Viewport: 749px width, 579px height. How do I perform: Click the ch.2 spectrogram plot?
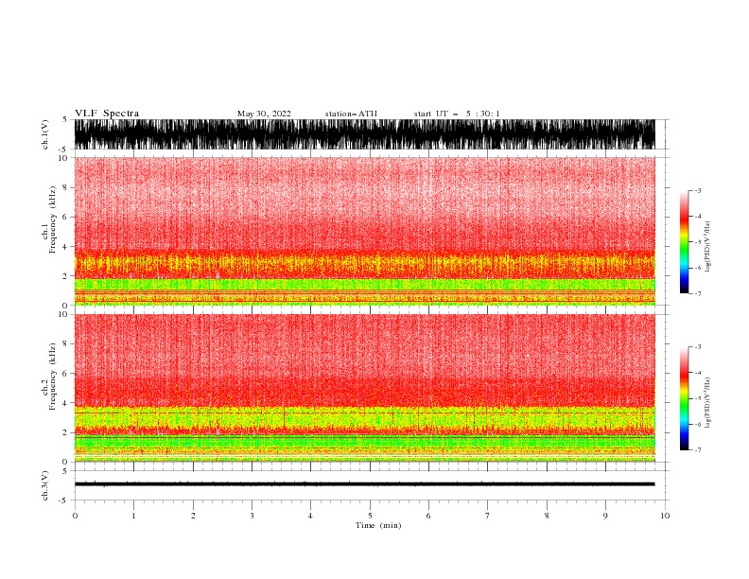(364, 388)
